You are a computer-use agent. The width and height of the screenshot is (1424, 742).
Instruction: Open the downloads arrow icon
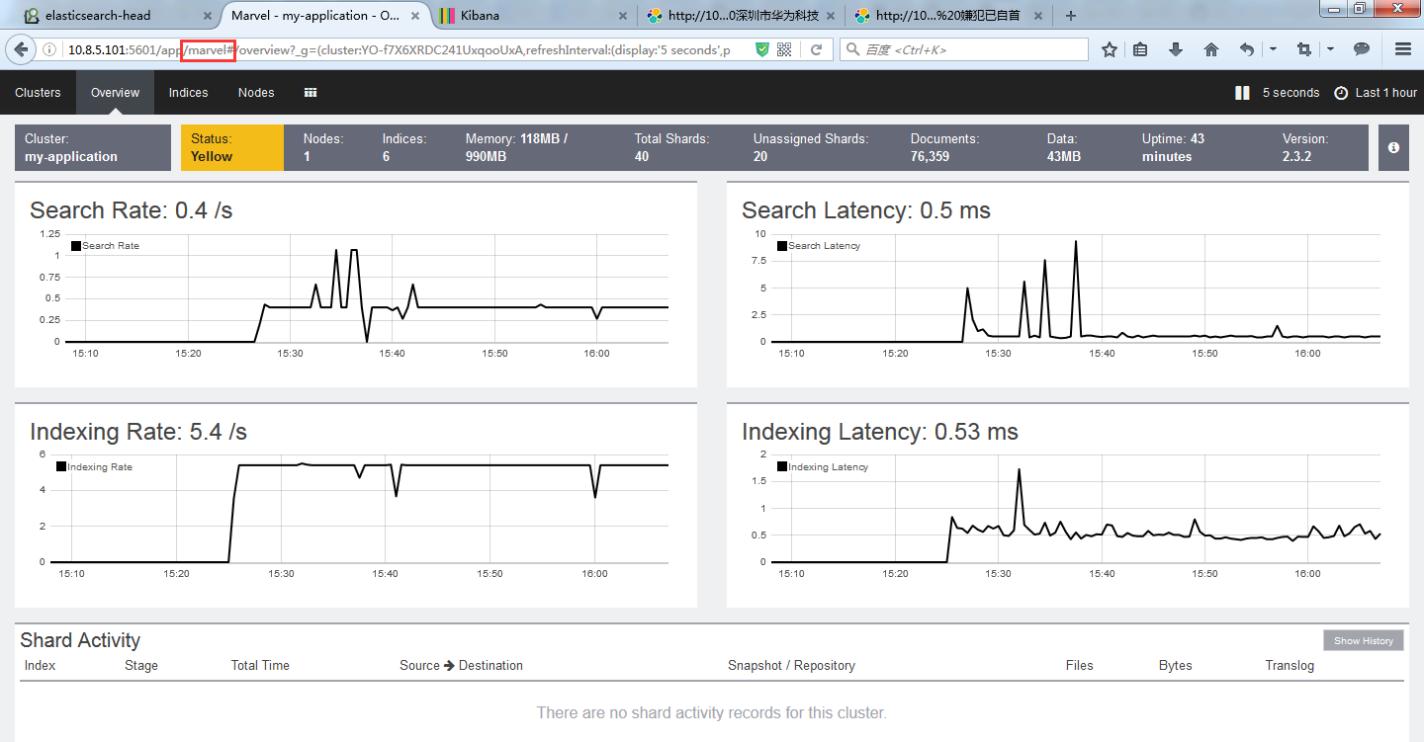click(x=1176, y=49)
